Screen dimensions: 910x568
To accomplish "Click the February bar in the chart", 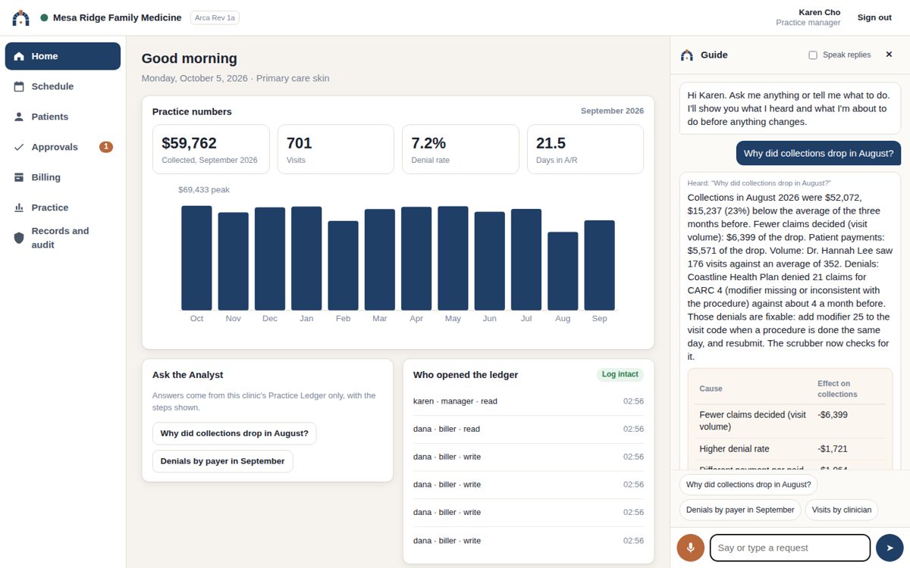I will (343, 266).
